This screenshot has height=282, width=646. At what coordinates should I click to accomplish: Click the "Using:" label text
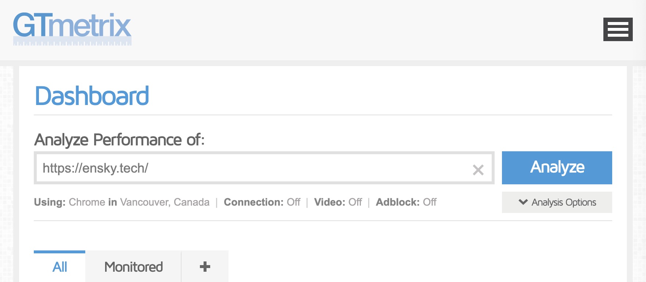(50, 202)
